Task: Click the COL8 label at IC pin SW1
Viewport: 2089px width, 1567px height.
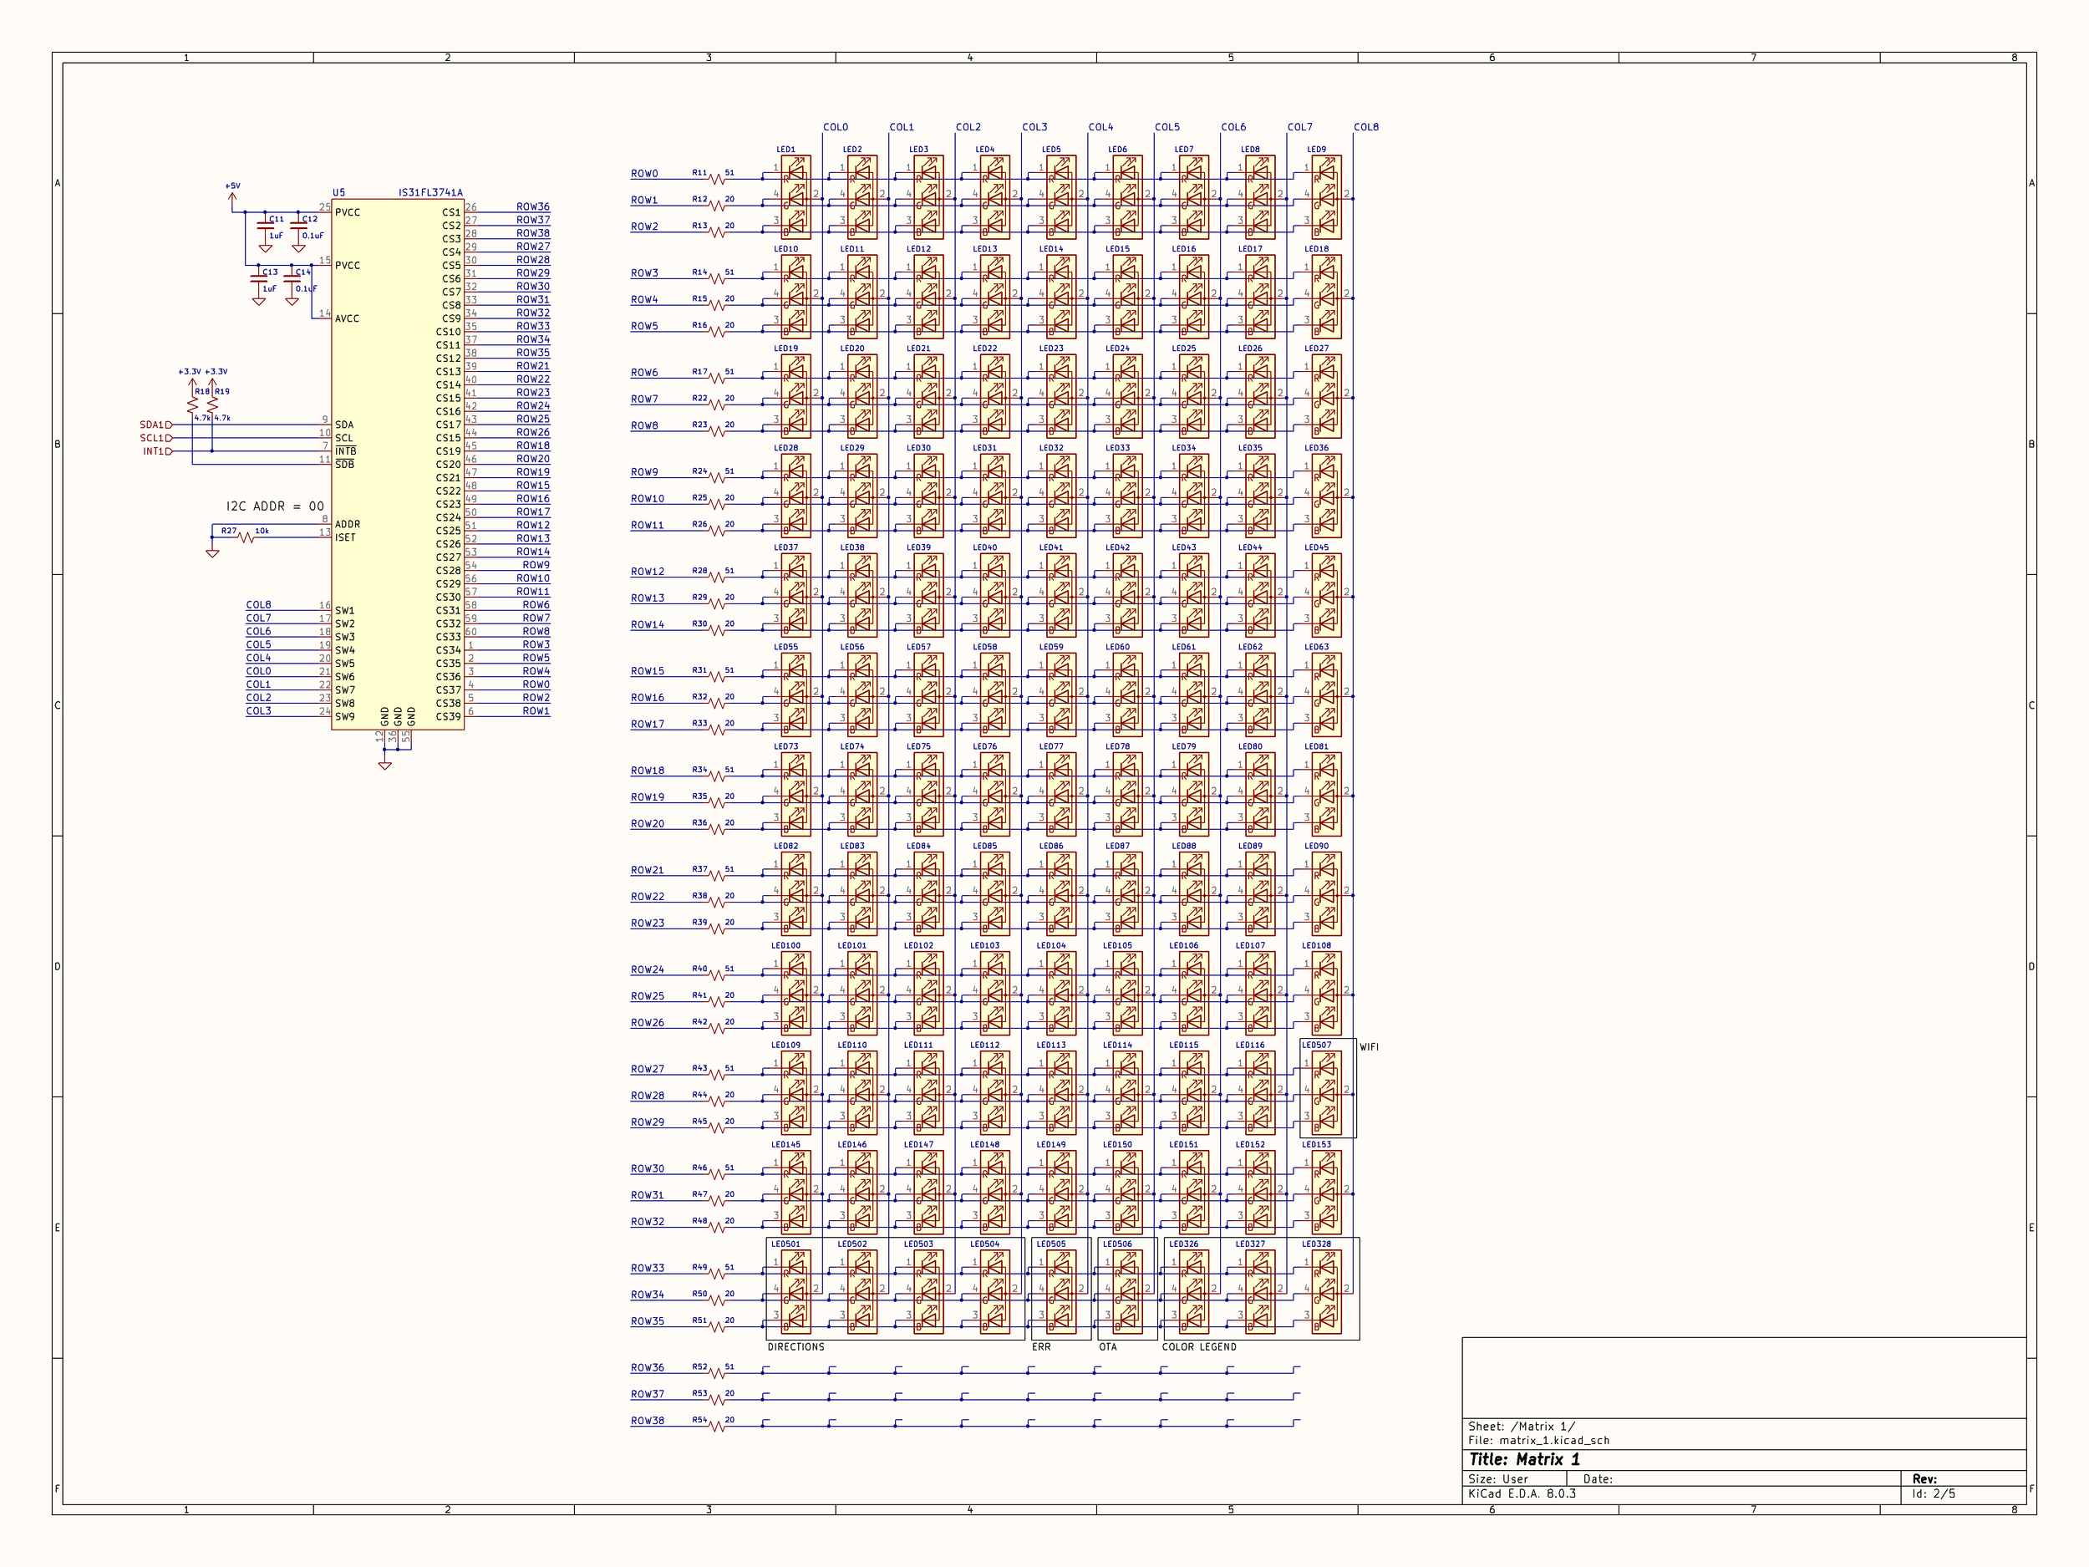Action: 259,605
